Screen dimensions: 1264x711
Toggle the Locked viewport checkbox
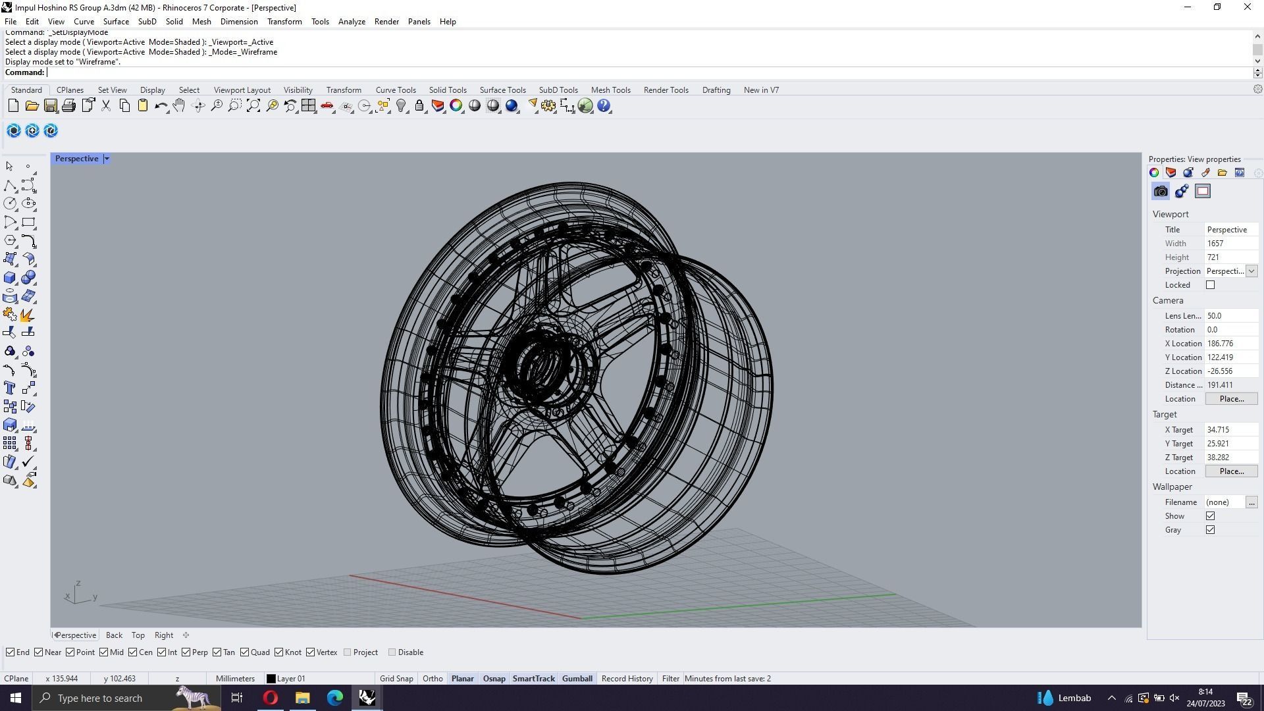[1210, 285]
